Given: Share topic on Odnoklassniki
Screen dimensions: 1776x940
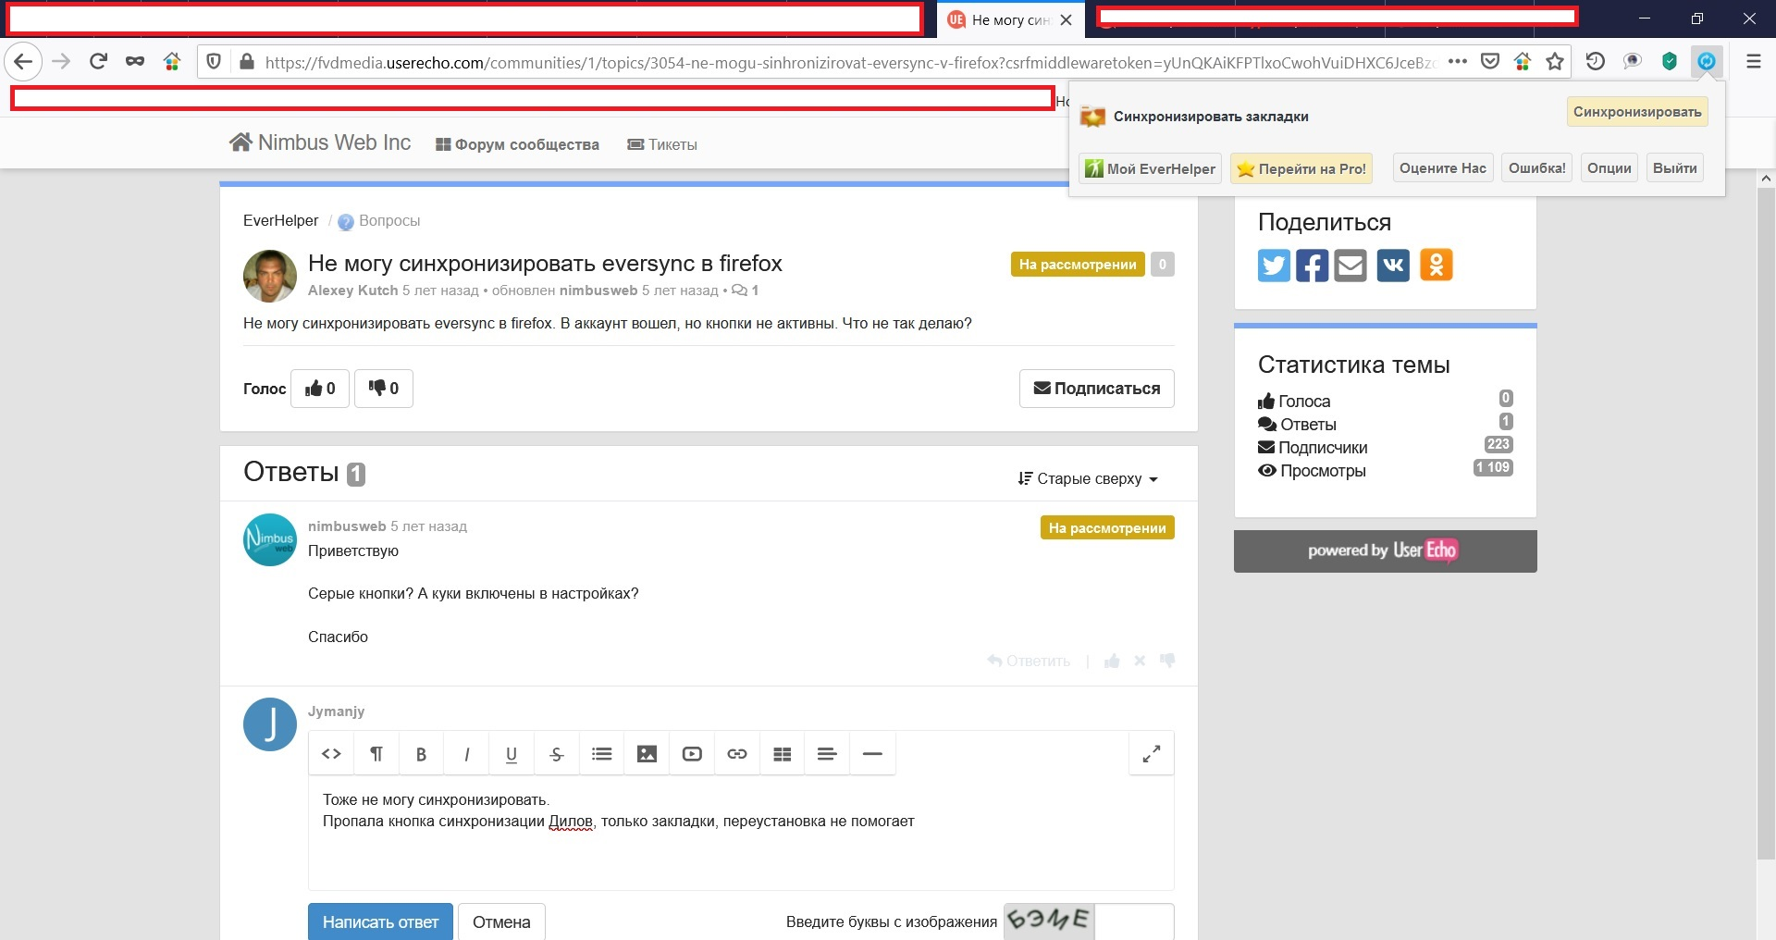Looking at the screenshot, I should (1437, 266).
